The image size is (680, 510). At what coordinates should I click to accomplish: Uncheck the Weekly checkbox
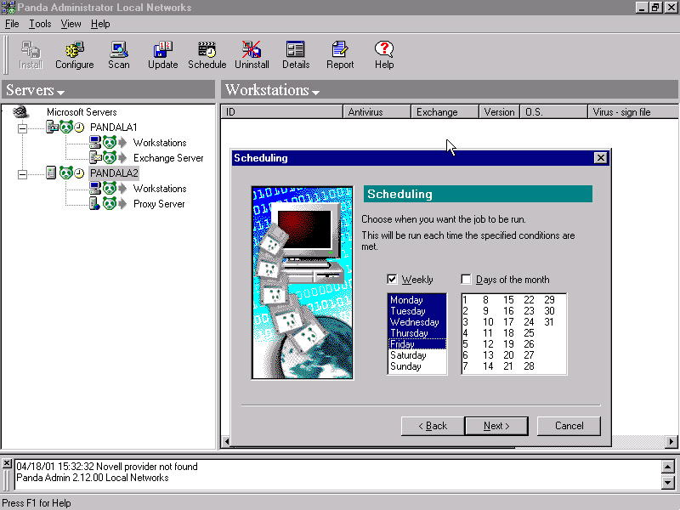(392, 280)
